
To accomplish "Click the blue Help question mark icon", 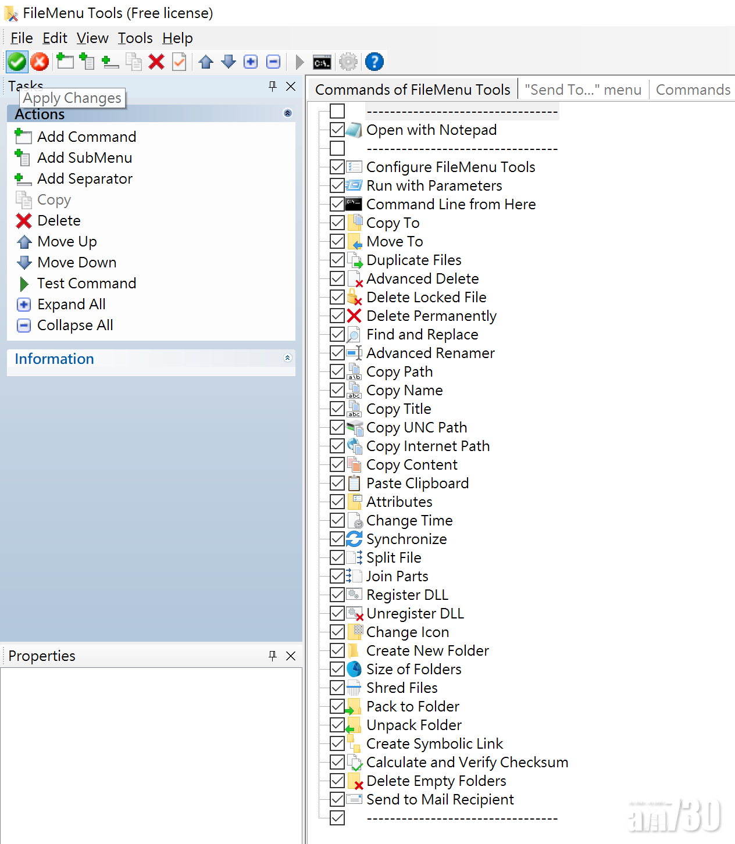I will (x=374, y=62).
